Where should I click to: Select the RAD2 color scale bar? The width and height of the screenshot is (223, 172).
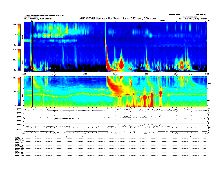(19, 35)
